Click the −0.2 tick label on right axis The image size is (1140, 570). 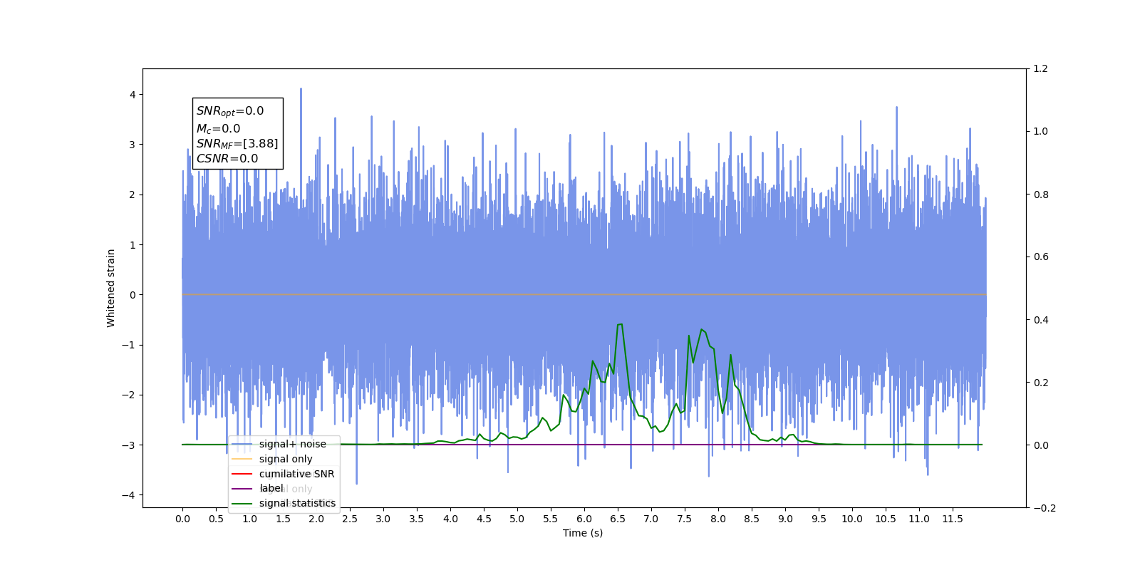click(1045, 508)
